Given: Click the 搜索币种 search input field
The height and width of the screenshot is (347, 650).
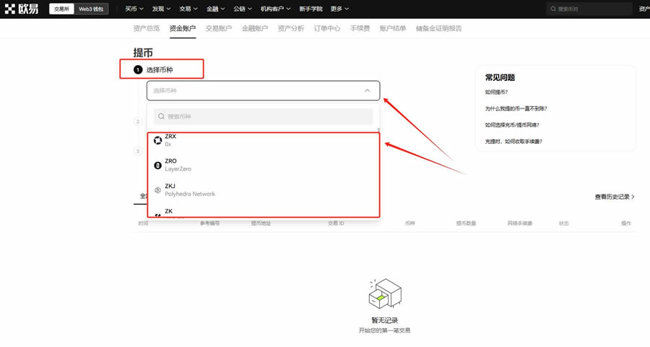Looking at the screenshot, I should click(267, 116).
